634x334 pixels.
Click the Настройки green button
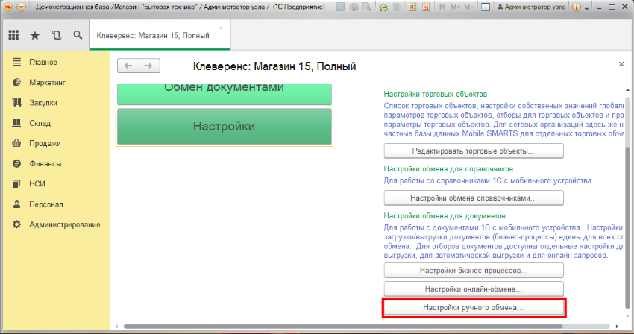225,127
